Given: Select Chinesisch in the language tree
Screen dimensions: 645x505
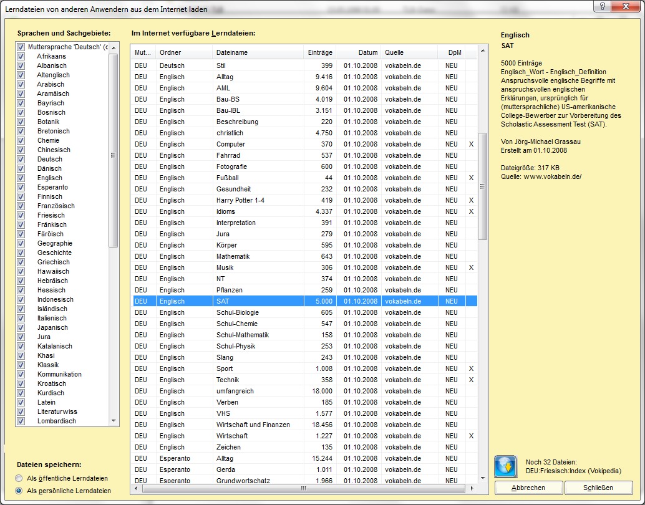Looking at the screenshot, I should pyautogui.click(x=54, y=150).
